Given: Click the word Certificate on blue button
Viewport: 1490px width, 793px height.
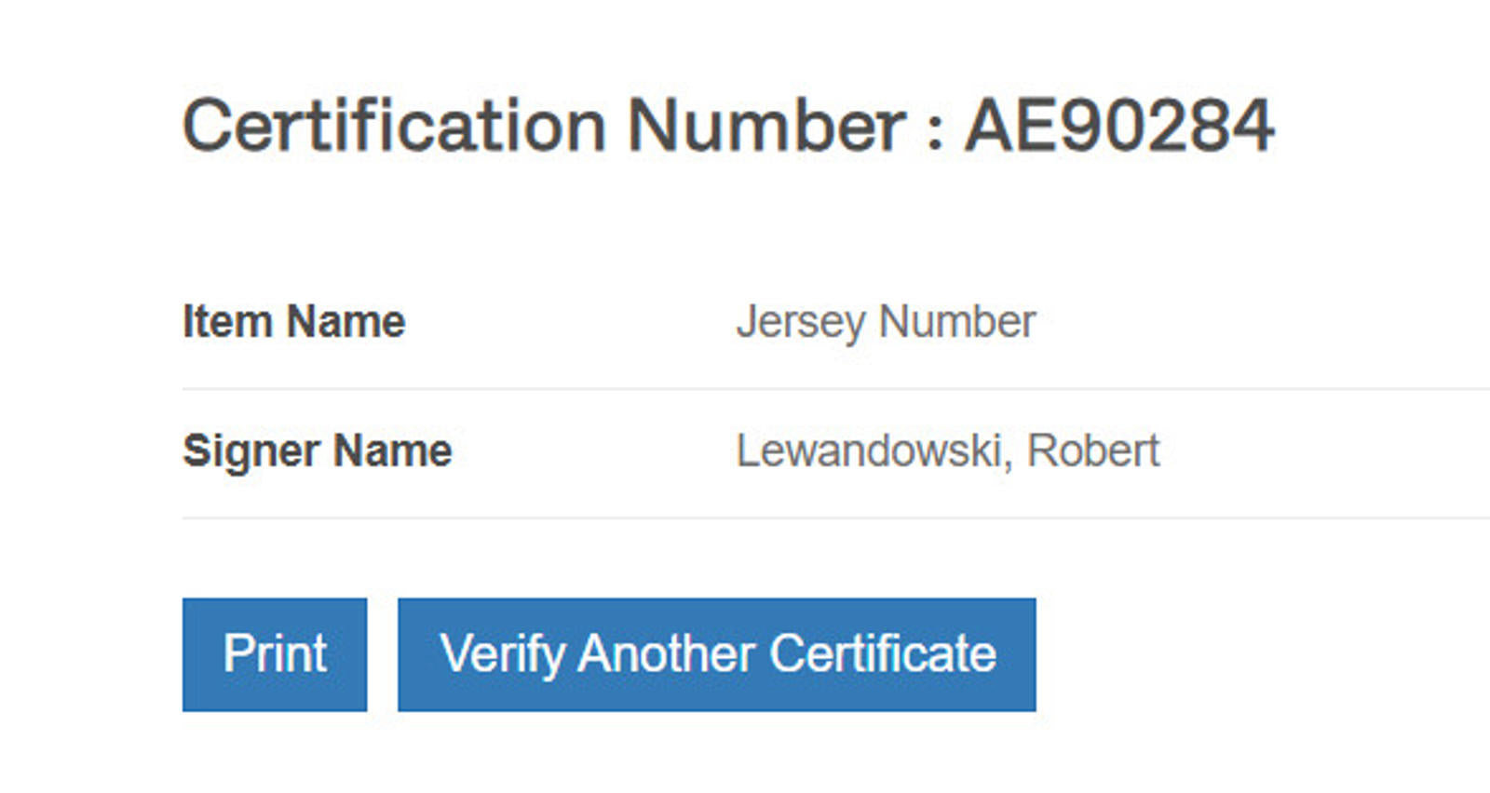Looking at the screenshot, I should coord(882,654).
